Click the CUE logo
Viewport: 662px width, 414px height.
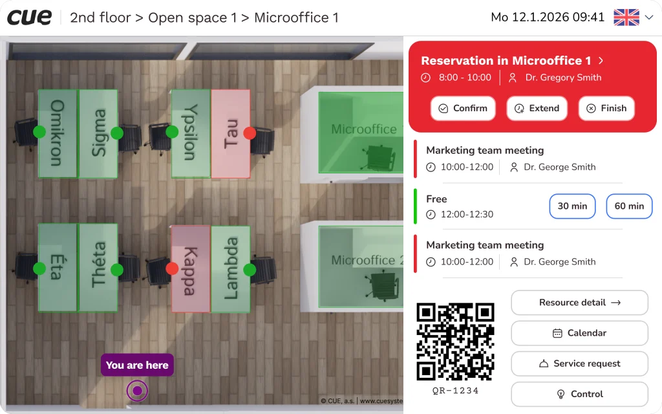click(x=30, y=17)
